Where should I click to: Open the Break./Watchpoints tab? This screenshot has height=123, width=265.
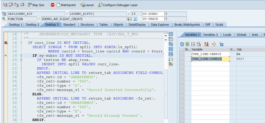pos(187,24)
